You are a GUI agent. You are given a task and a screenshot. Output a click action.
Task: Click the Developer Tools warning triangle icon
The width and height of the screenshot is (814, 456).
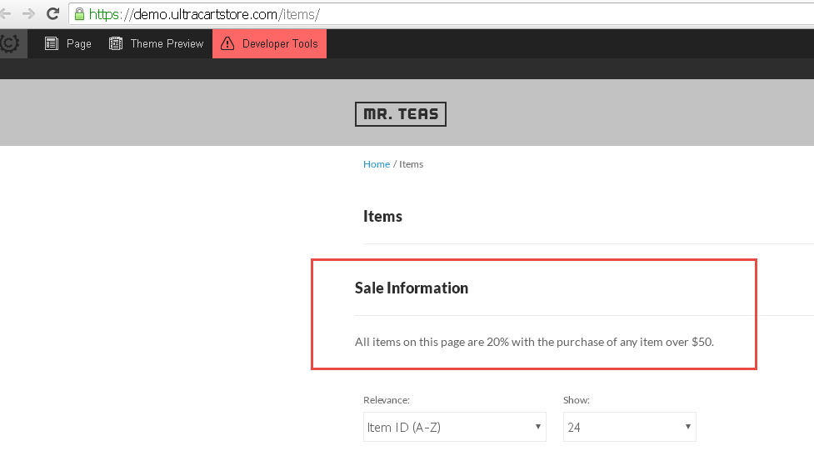227,43
